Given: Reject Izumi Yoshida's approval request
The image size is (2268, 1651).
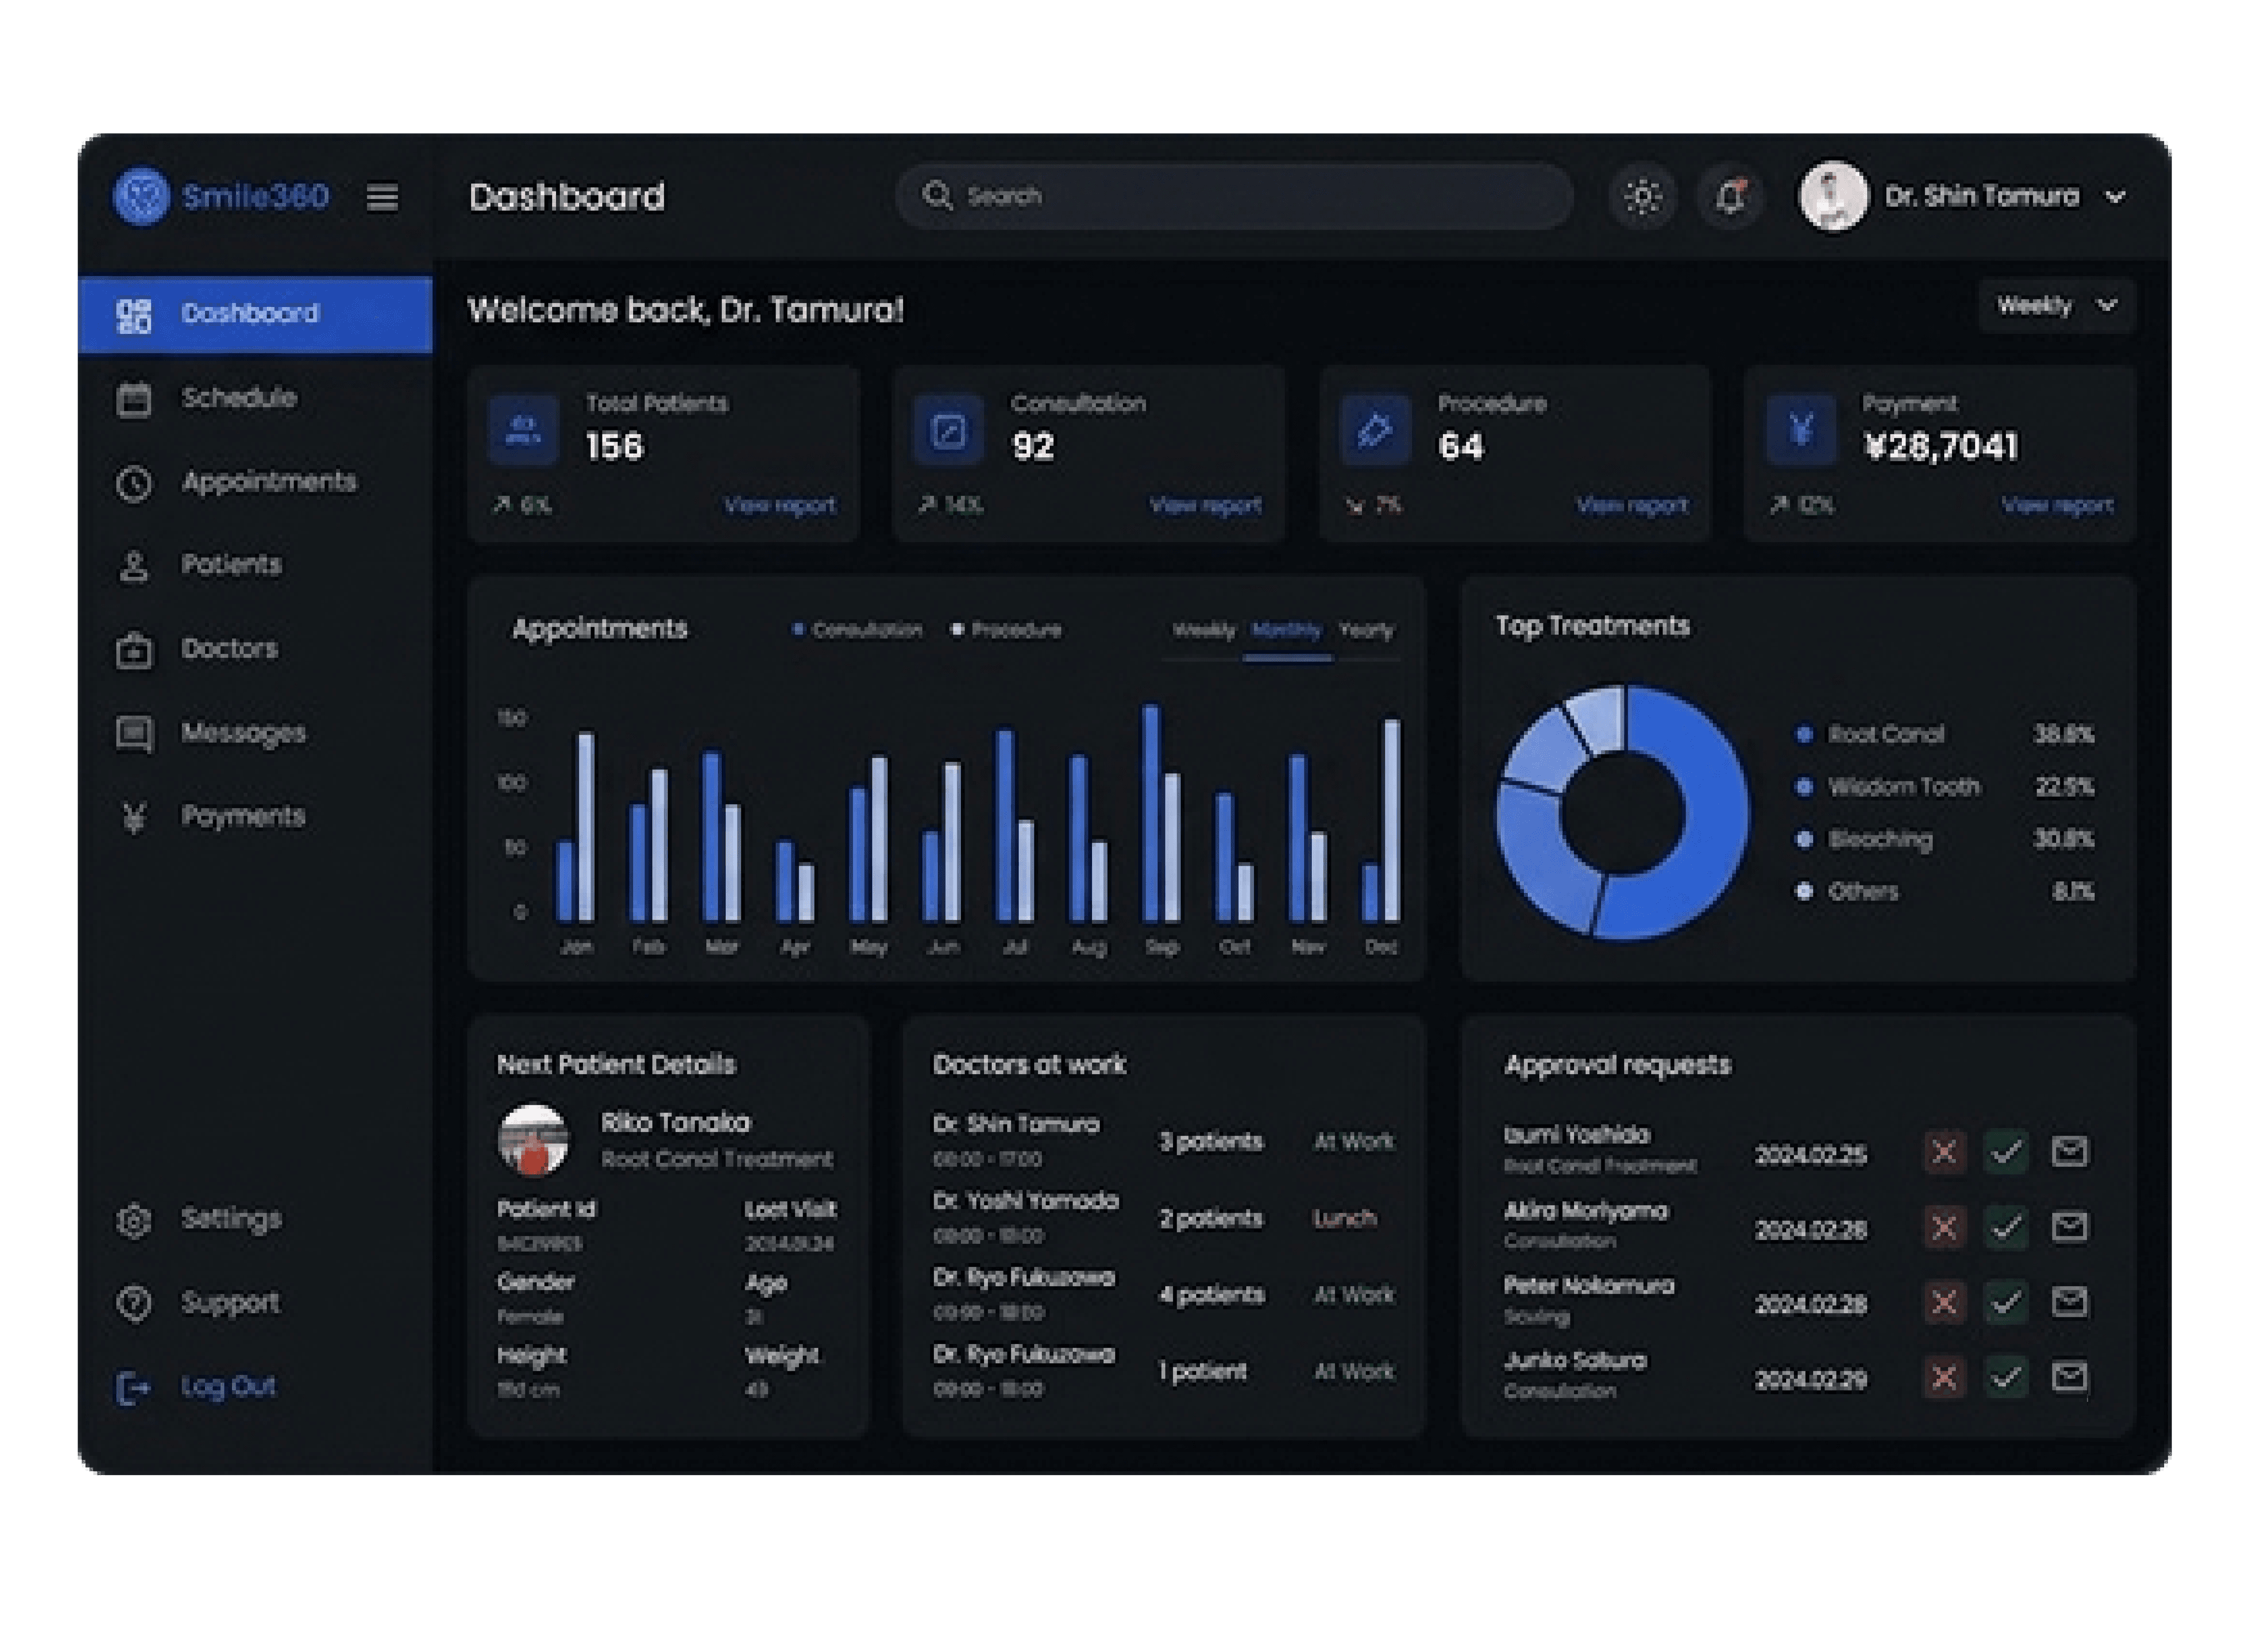Looking at the screenshot, I should tap(1944, 1153).
